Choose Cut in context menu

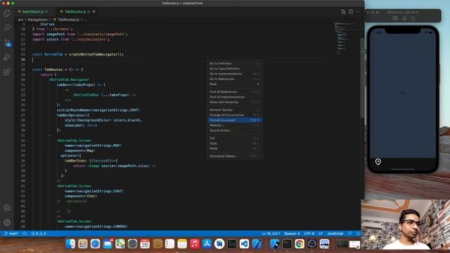234,138
